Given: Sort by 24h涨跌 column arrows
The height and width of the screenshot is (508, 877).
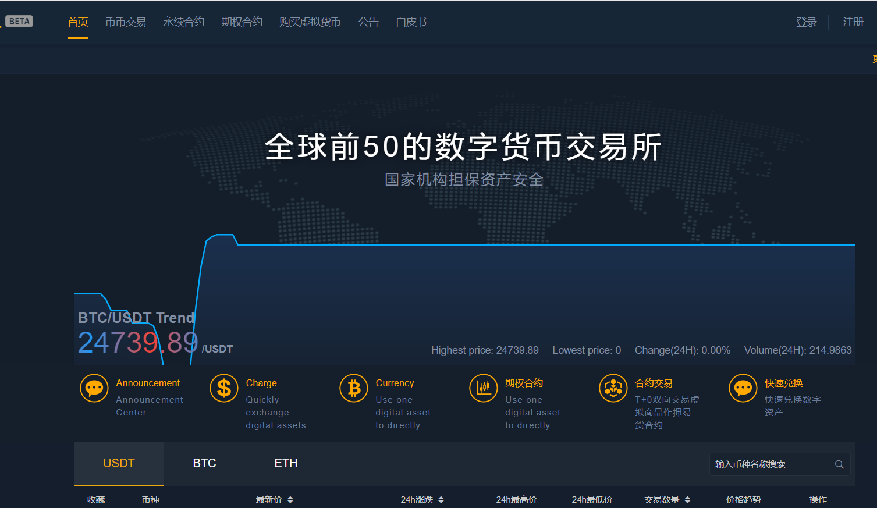Looking at the screenshot, I should pyautogui.click(x=441, y=500).
